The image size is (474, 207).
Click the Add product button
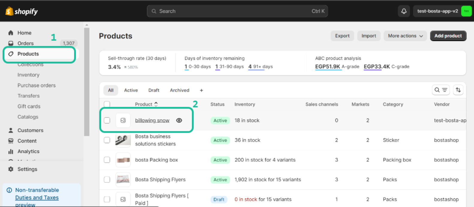pos(448,36)
